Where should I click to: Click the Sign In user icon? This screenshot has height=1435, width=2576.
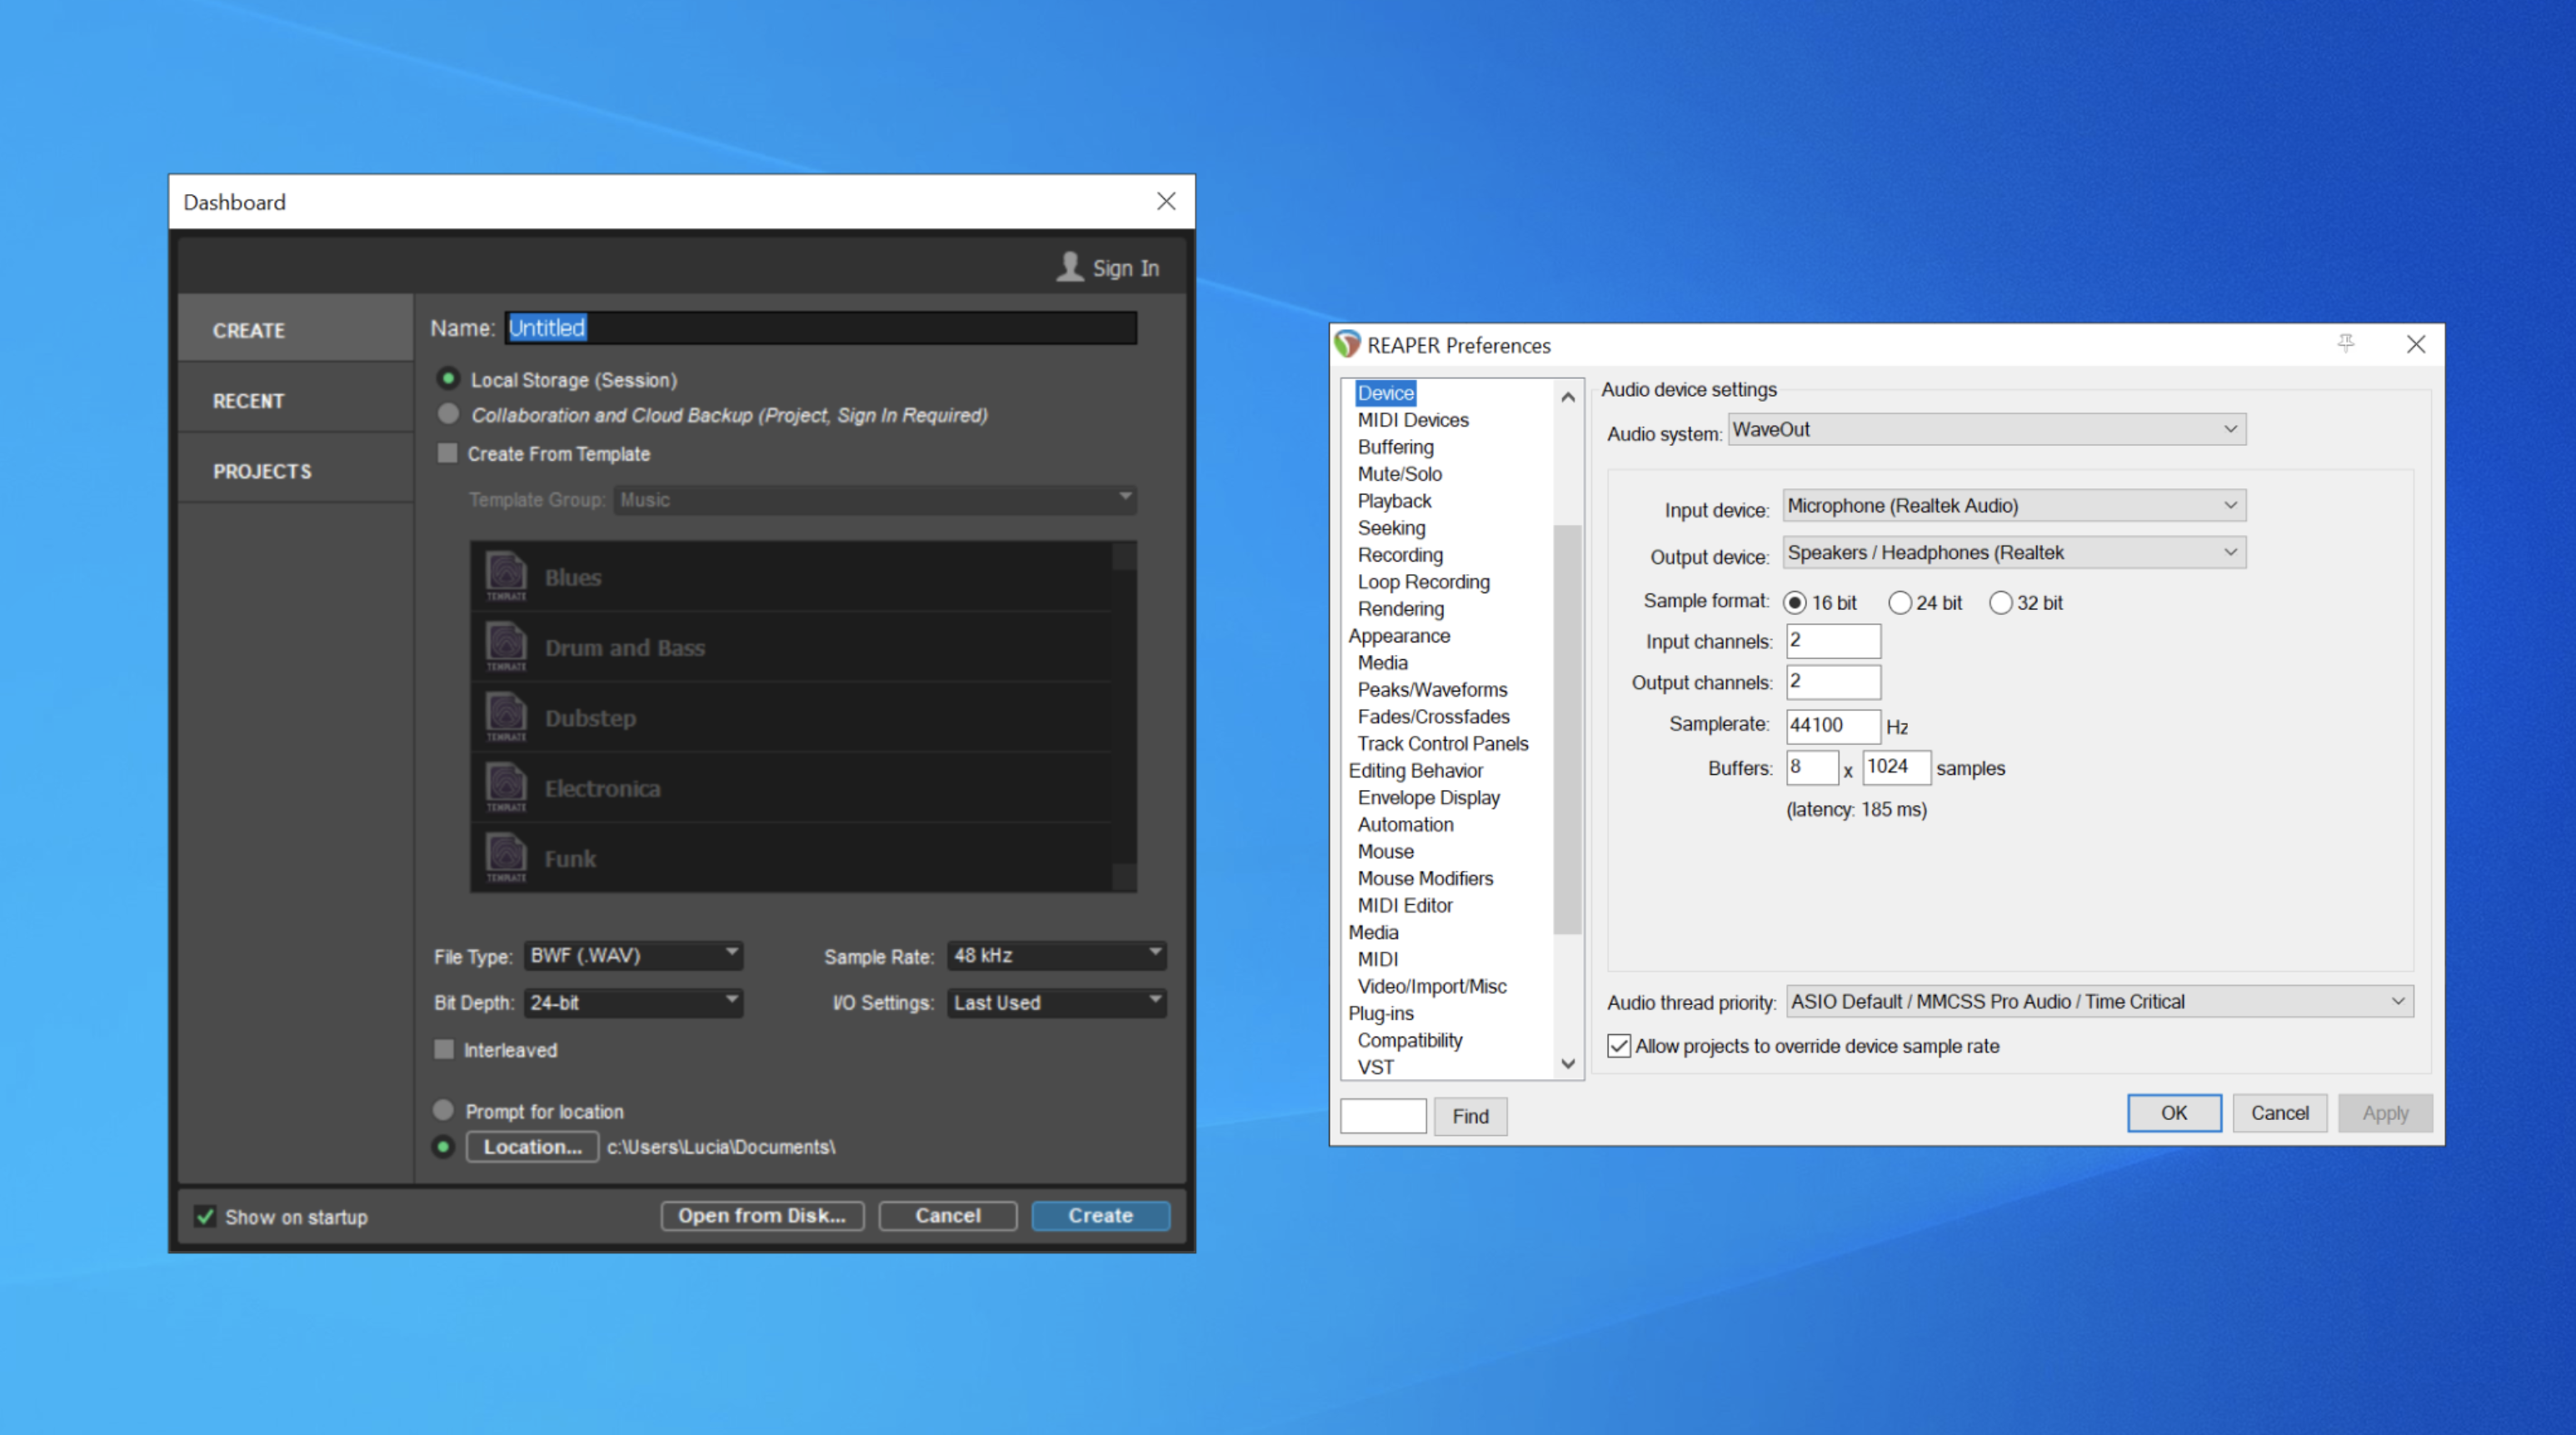1069,267
